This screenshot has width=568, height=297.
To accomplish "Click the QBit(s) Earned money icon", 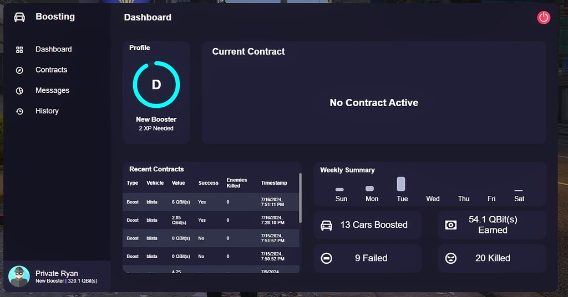I will [x=451, y=225].
